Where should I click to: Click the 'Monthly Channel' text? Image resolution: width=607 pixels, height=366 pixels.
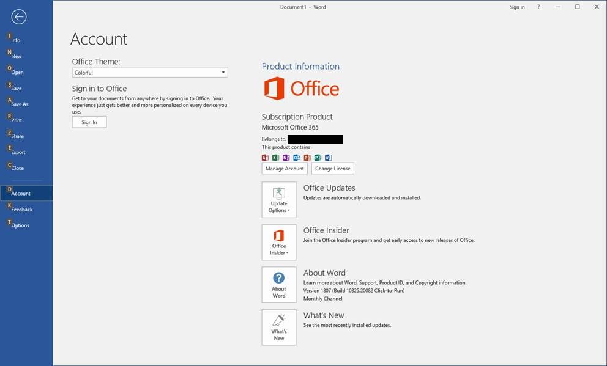click(323, 298)
